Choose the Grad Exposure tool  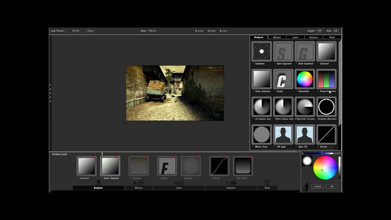[305, 52]
